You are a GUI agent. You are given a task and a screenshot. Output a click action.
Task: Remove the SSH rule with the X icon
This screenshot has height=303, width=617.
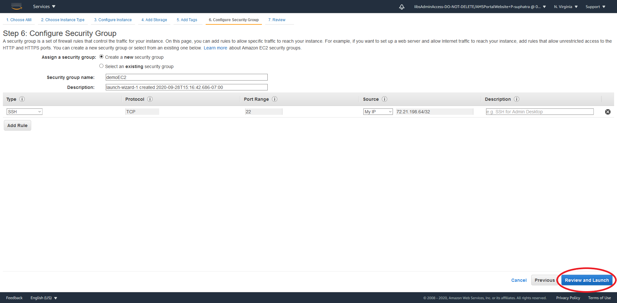[x=608, y=112]
